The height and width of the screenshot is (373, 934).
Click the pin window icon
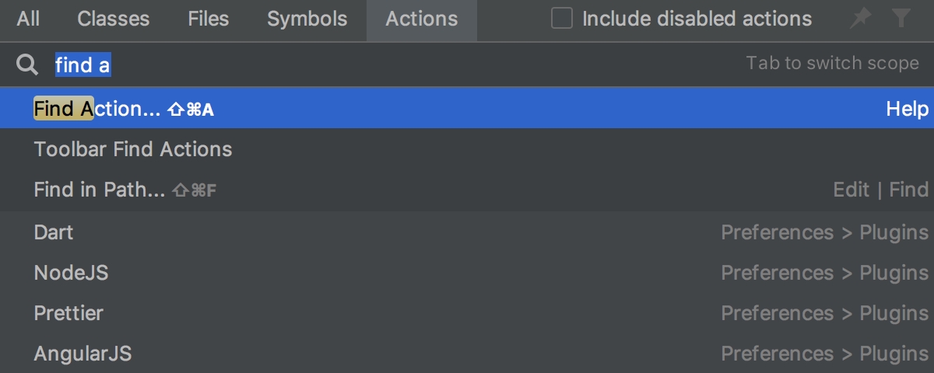pos(860,19)
